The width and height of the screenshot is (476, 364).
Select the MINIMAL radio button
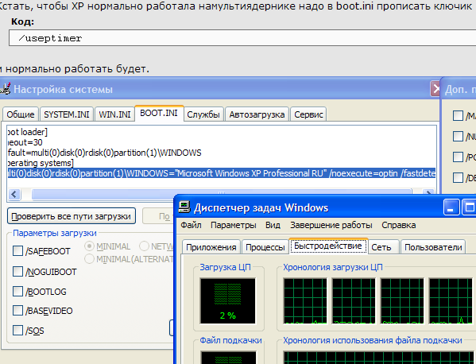[89, 246]
